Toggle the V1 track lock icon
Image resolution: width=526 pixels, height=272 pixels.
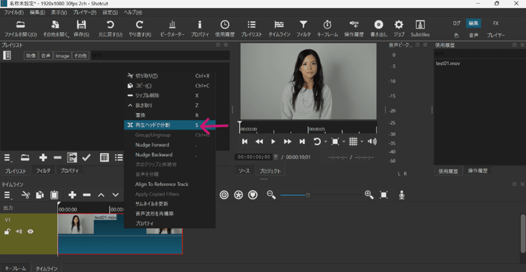point(7,231)
